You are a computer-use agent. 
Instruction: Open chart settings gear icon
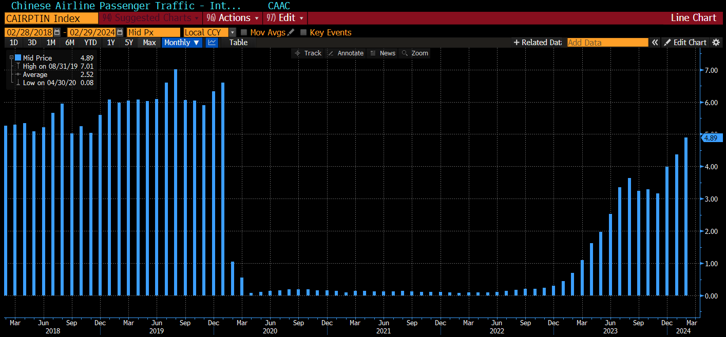716,43
